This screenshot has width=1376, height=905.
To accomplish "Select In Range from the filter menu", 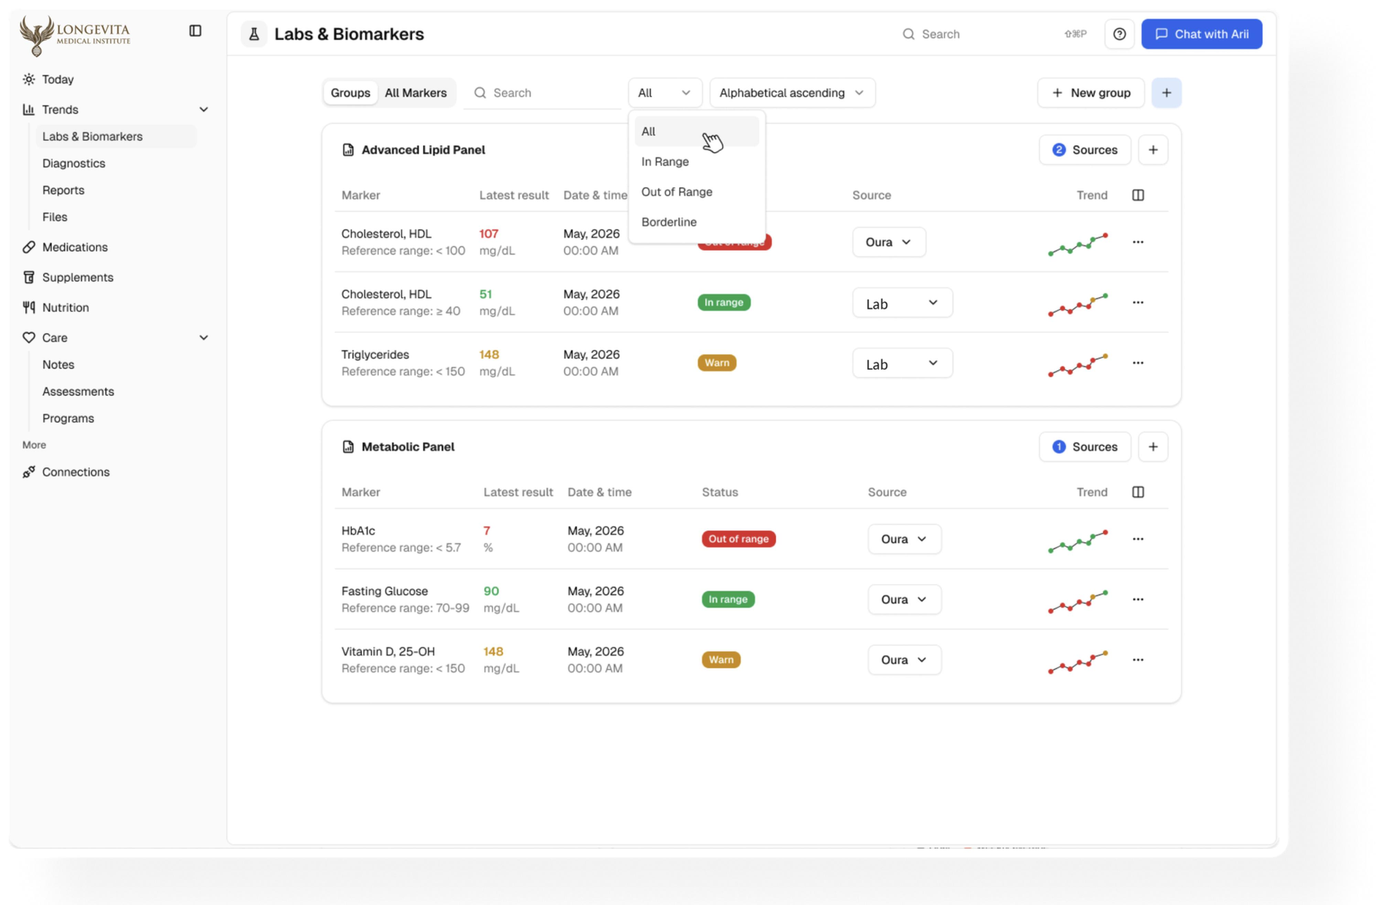I will tap(696, 162).
